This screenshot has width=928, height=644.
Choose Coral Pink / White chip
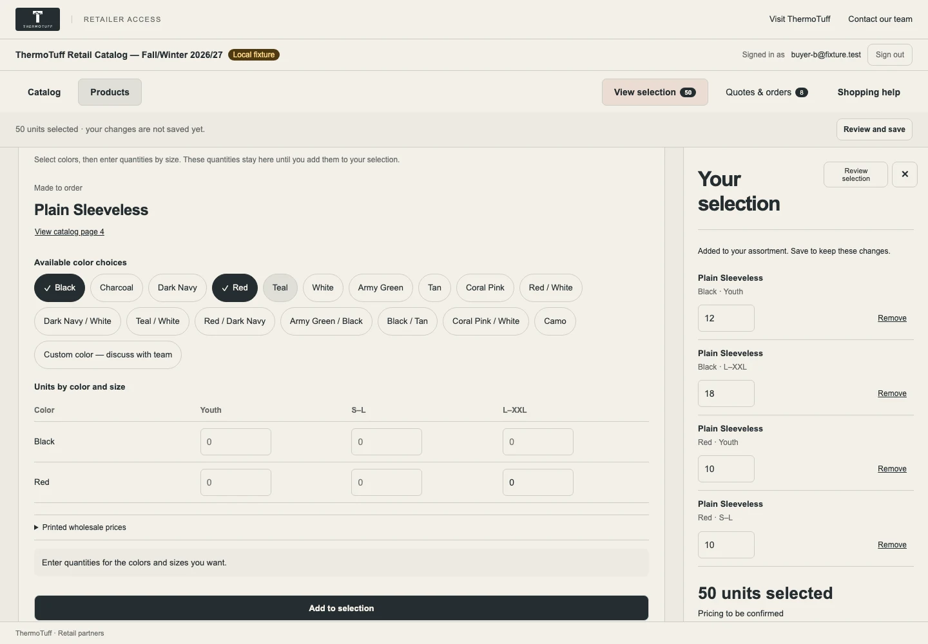[486, 321]
